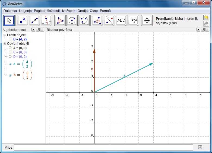Viewport: 212px width, 153px height.
Task: Open the Datoteka menu
Action: pyautogui.click(x=10, y=11)
